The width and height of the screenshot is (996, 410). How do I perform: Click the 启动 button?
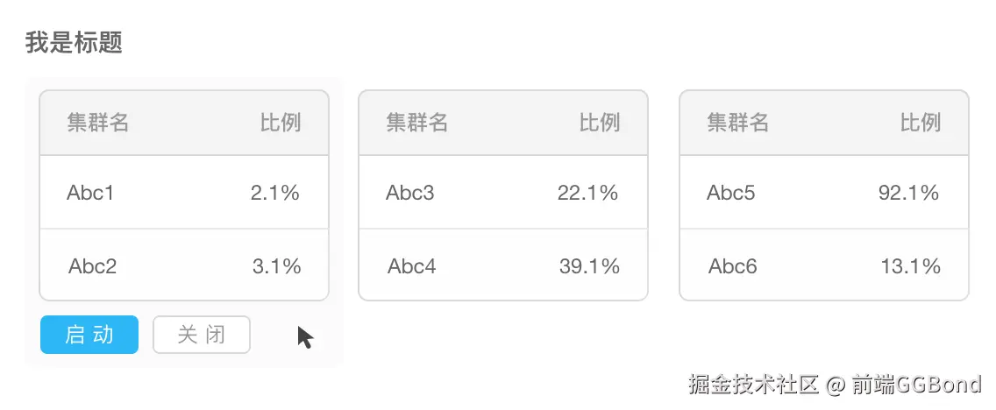point(89,335)
